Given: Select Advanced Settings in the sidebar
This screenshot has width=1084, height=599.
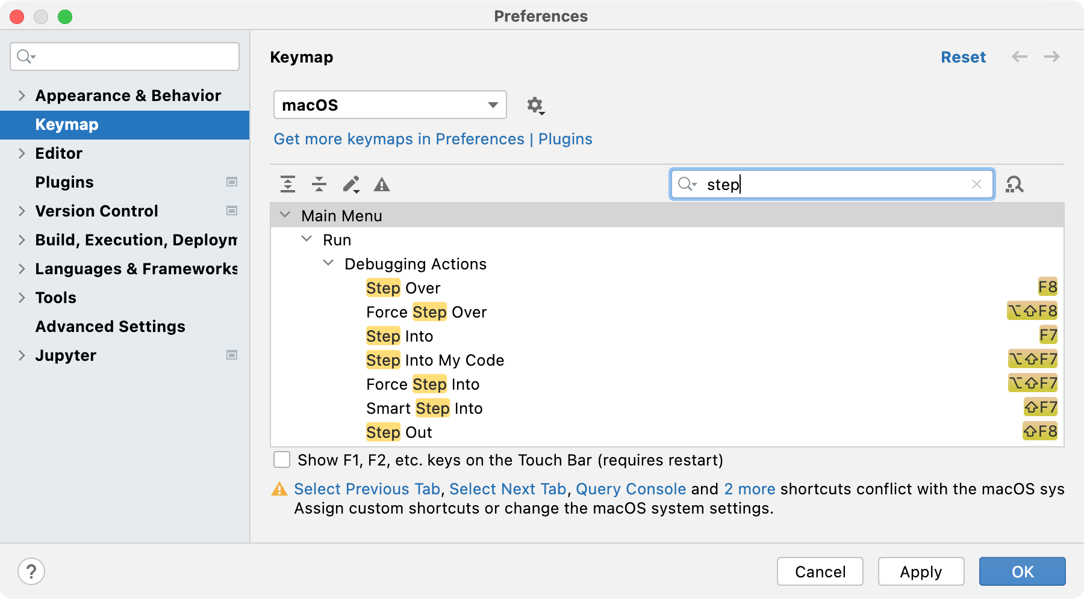Looking at the screenshot, I should coord(110,327).
